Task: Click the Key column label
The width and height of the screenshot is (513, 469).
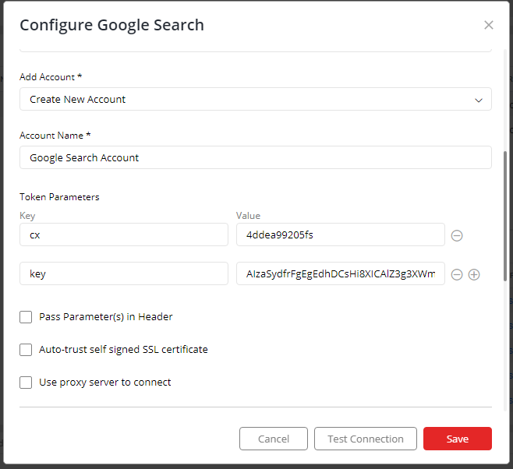Action: click(27, 216)
